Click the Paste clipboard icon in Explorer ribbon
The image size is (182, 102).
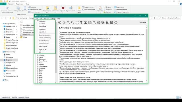pyautogui.click(x=25, y=8)
